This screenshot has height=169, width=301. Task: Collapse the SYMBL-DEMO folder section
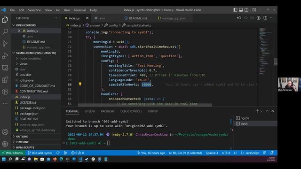pyautogui.click(x=36, y=53)
